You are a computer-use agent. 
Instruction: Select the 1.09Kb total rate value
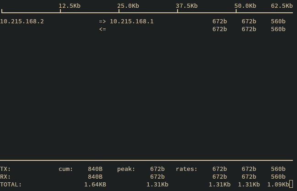pyautogui.click(x=278, y=185)
